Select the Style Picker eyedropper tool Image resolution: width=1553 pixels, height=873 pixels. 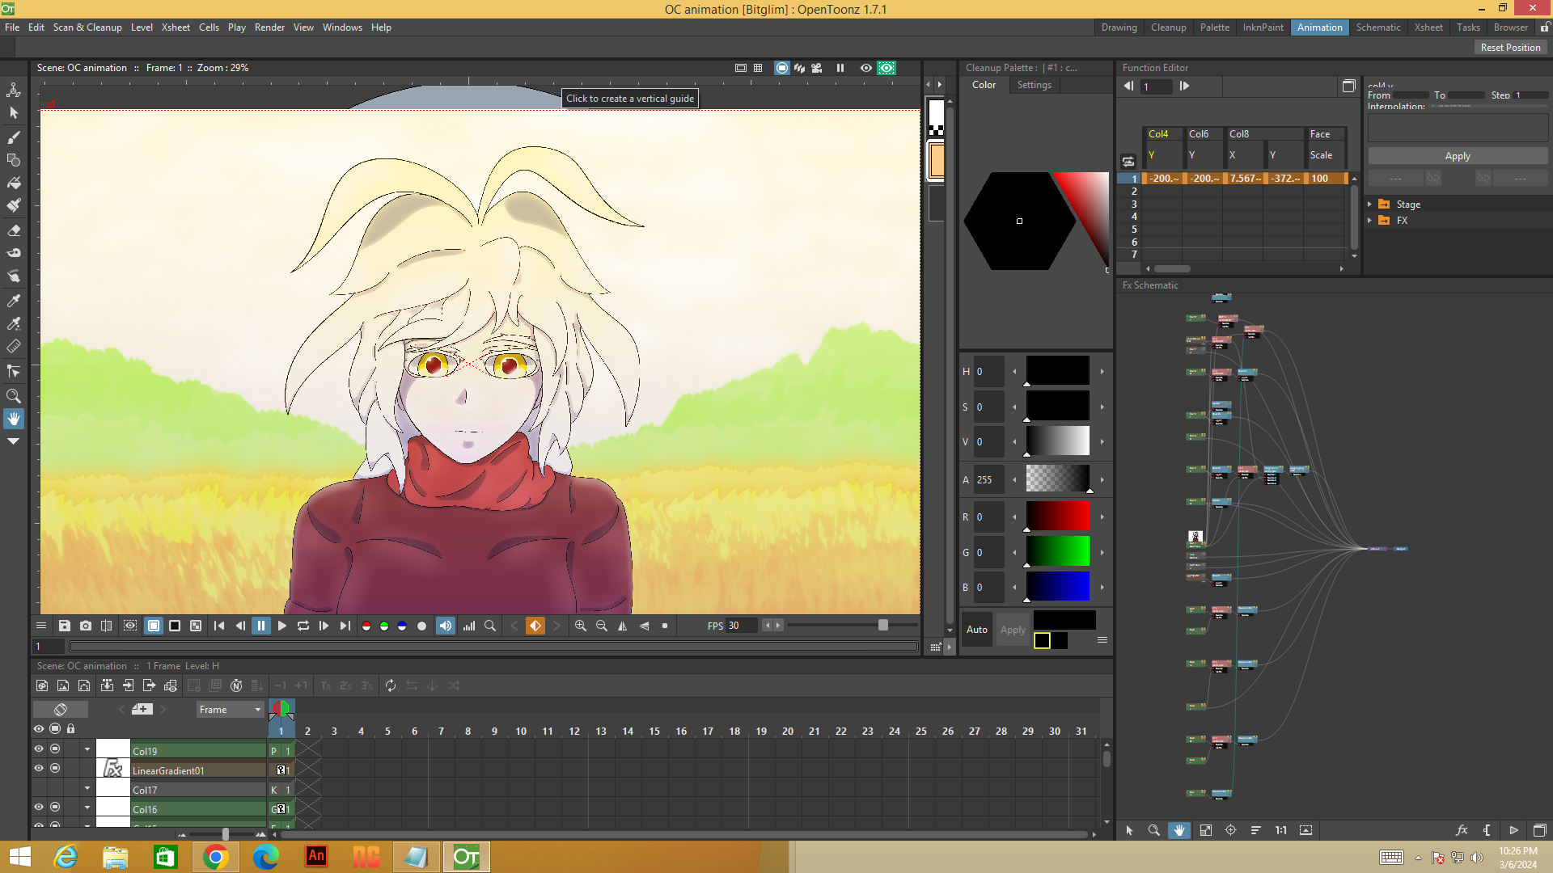pyautogui.click(x=14, y=301)
